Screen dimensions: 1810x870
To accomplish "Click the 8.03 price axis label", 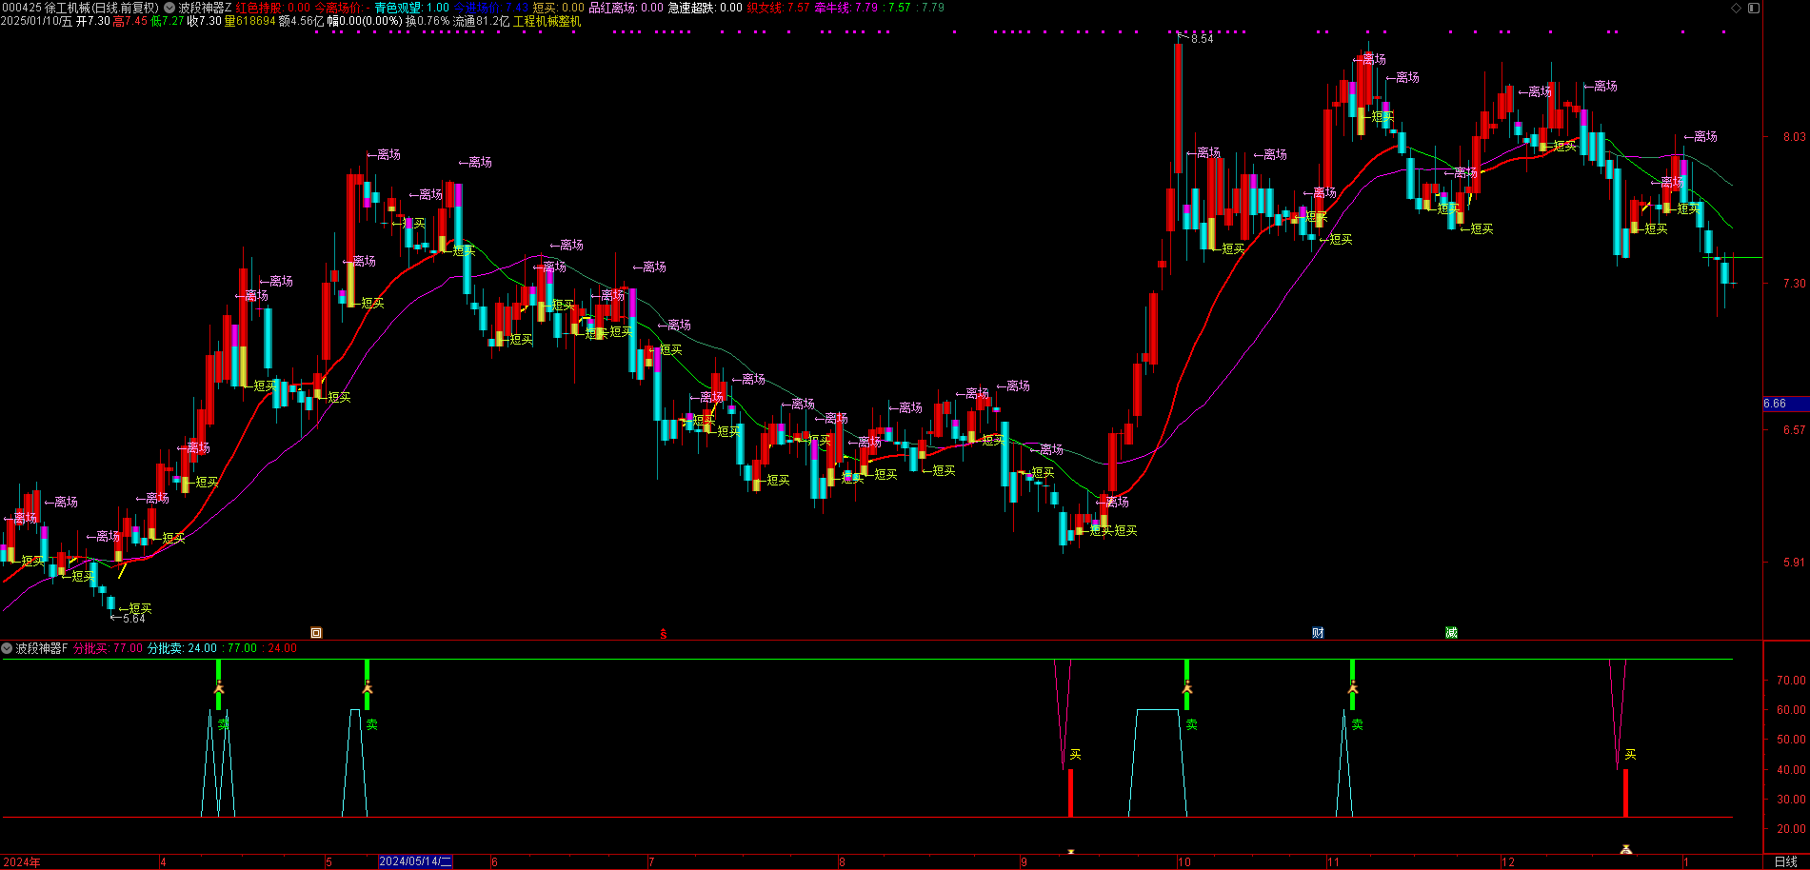I will (1794, 137).
